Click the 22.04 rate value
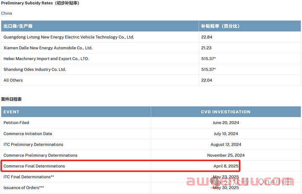The width and height of the screenshot is (302, 194). pos(207,80)
